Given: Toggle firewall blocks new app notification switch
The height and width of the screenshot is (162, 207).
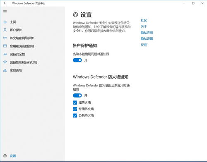Looking at the screenshot, I should pyautogui.click(x=77, y=95).
